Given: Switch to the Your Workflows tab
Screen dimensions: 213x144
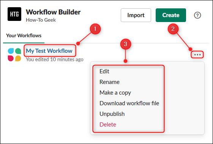Looking at the screenshot, I should click(24, 36).
